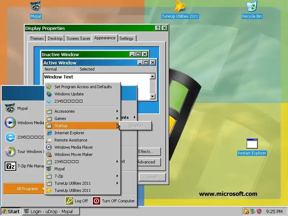This screenshot has height=216, width=288.
Task: Click the Apply button
Action: tap(152, 177)
